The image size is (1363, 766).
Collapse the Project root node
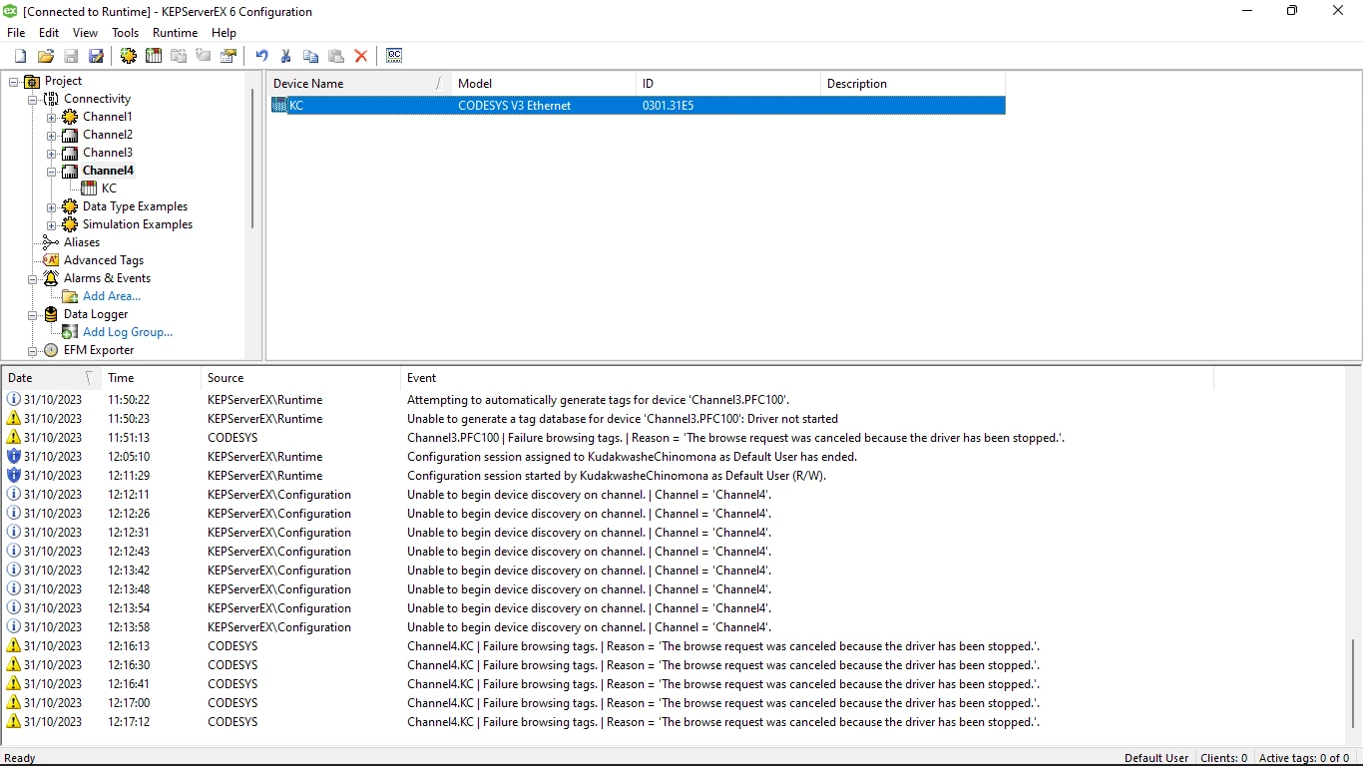click(14, 81)
